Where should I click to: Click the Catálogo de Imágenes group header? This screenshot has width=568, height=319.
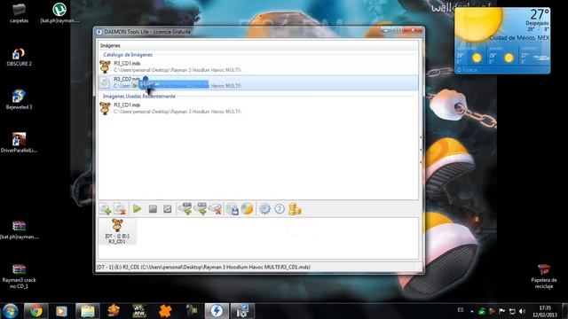128,55
